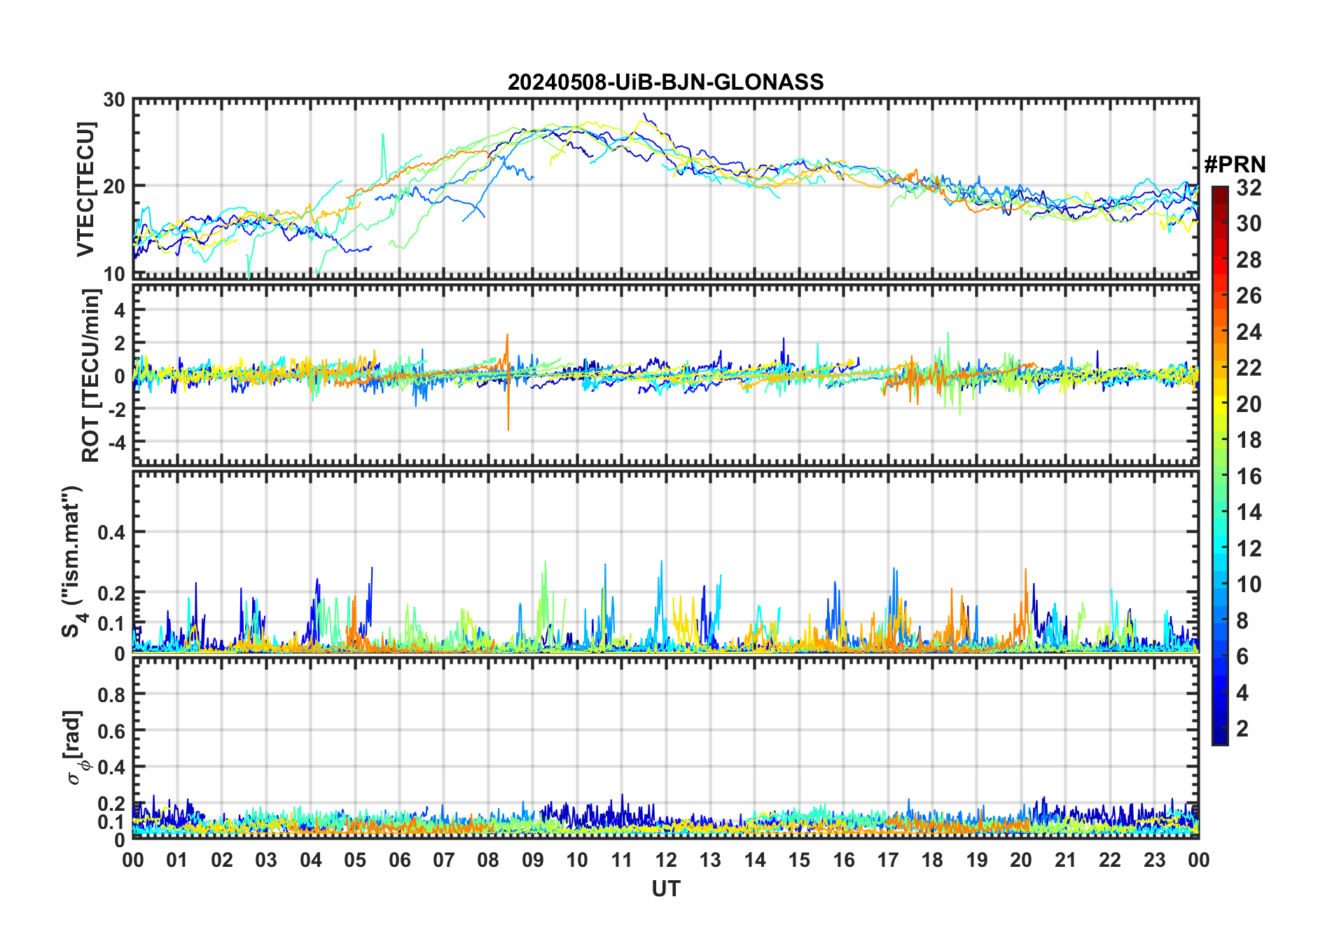This screenshot has width=1332, height=932.
Task: Click ROT y-axis tick label 4
Action: 120,310
